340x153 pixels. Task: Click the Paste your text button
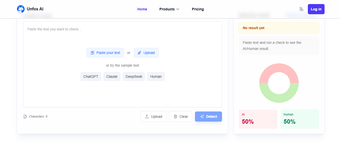(105, 53)
